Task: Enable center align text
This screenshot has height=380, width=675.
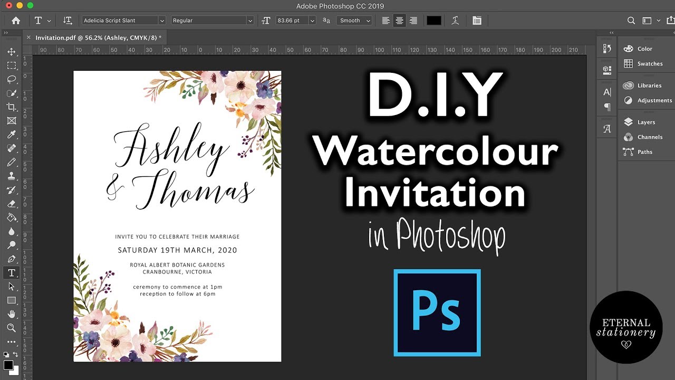Action: pos(400,21)
